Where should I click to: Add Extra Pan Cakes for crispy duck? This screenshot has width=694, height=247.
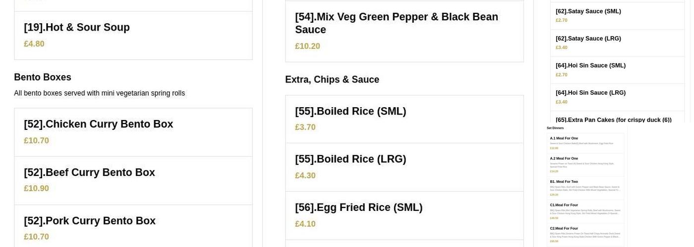(614, 120)
